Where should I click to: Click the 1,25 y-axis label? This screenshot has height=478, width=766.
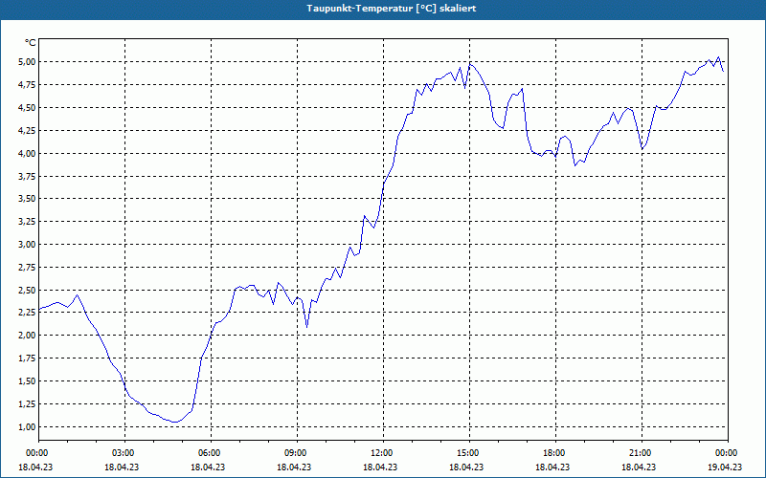coord(27,404)
